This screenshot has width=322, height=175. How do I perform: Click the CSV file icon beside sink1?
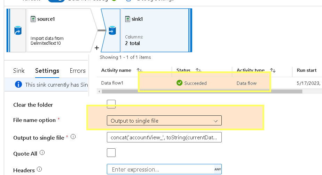[x=127, y=19]
